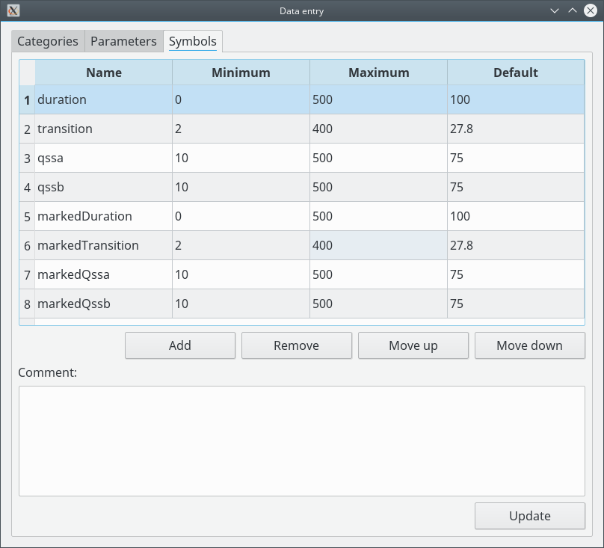Select row header 2
604x548 pixels.
pyautogui.click(x=27, y=129)
